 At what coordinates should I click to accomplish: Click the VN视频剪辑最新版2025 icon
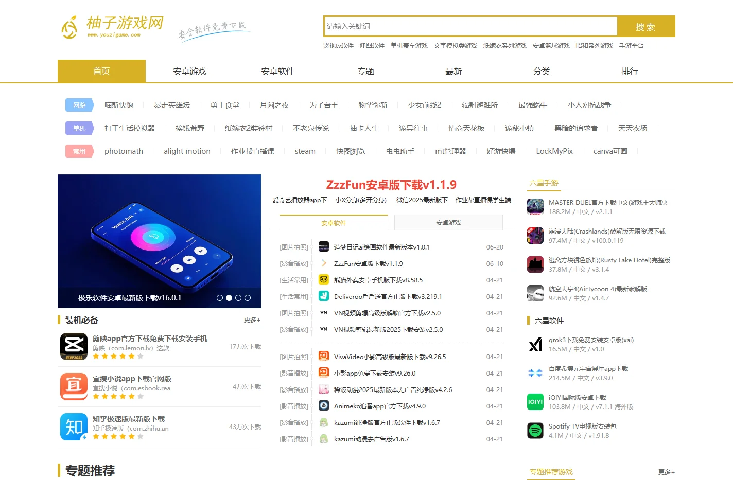324,329
